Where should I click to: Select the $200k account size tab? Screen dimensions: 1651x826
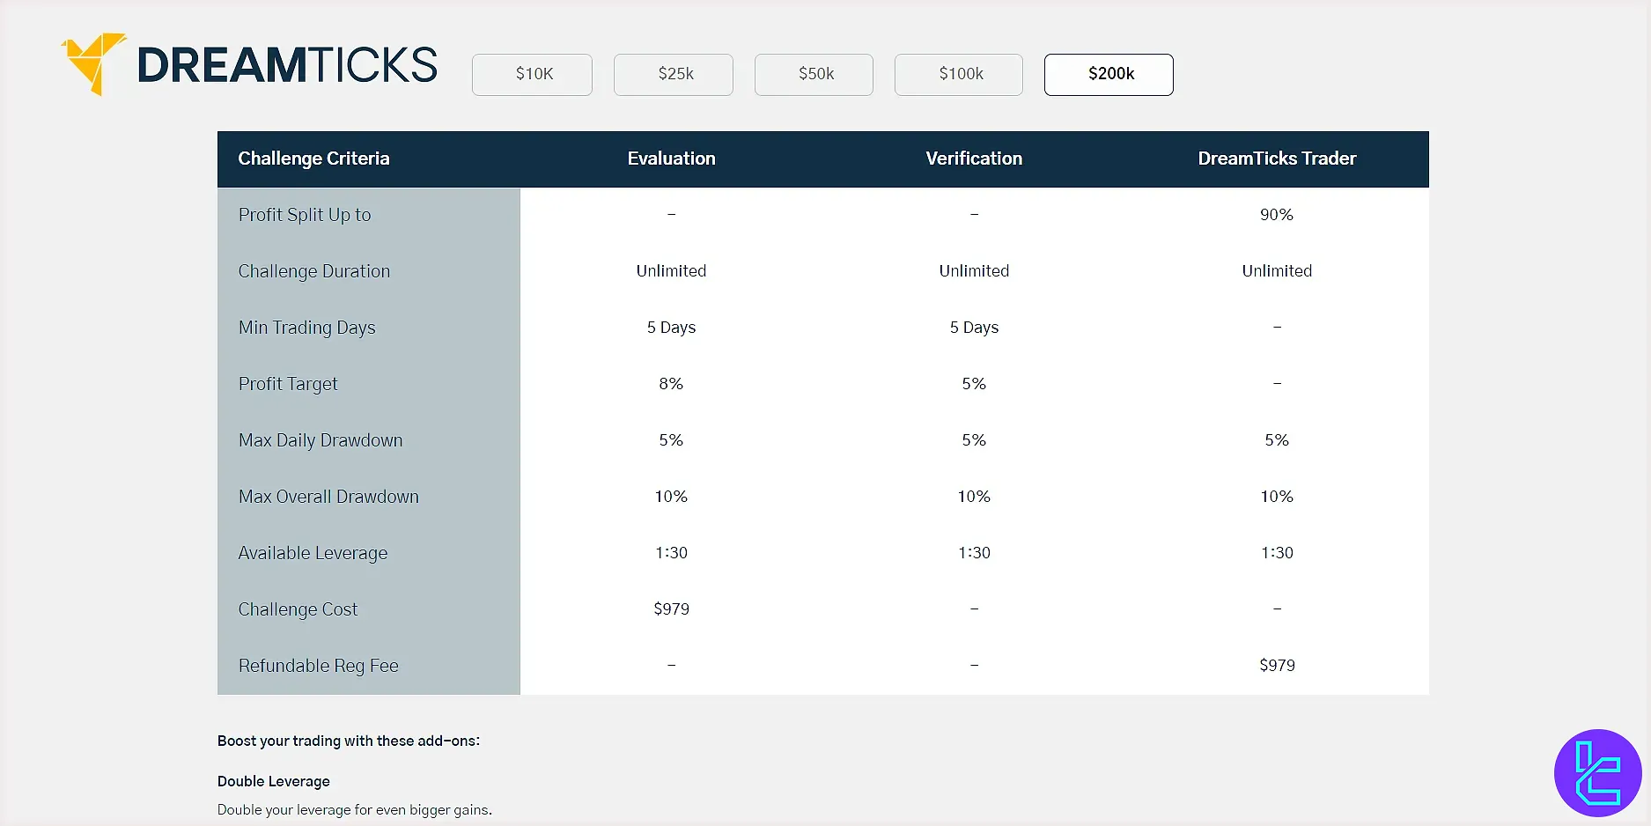point(1109,75)
